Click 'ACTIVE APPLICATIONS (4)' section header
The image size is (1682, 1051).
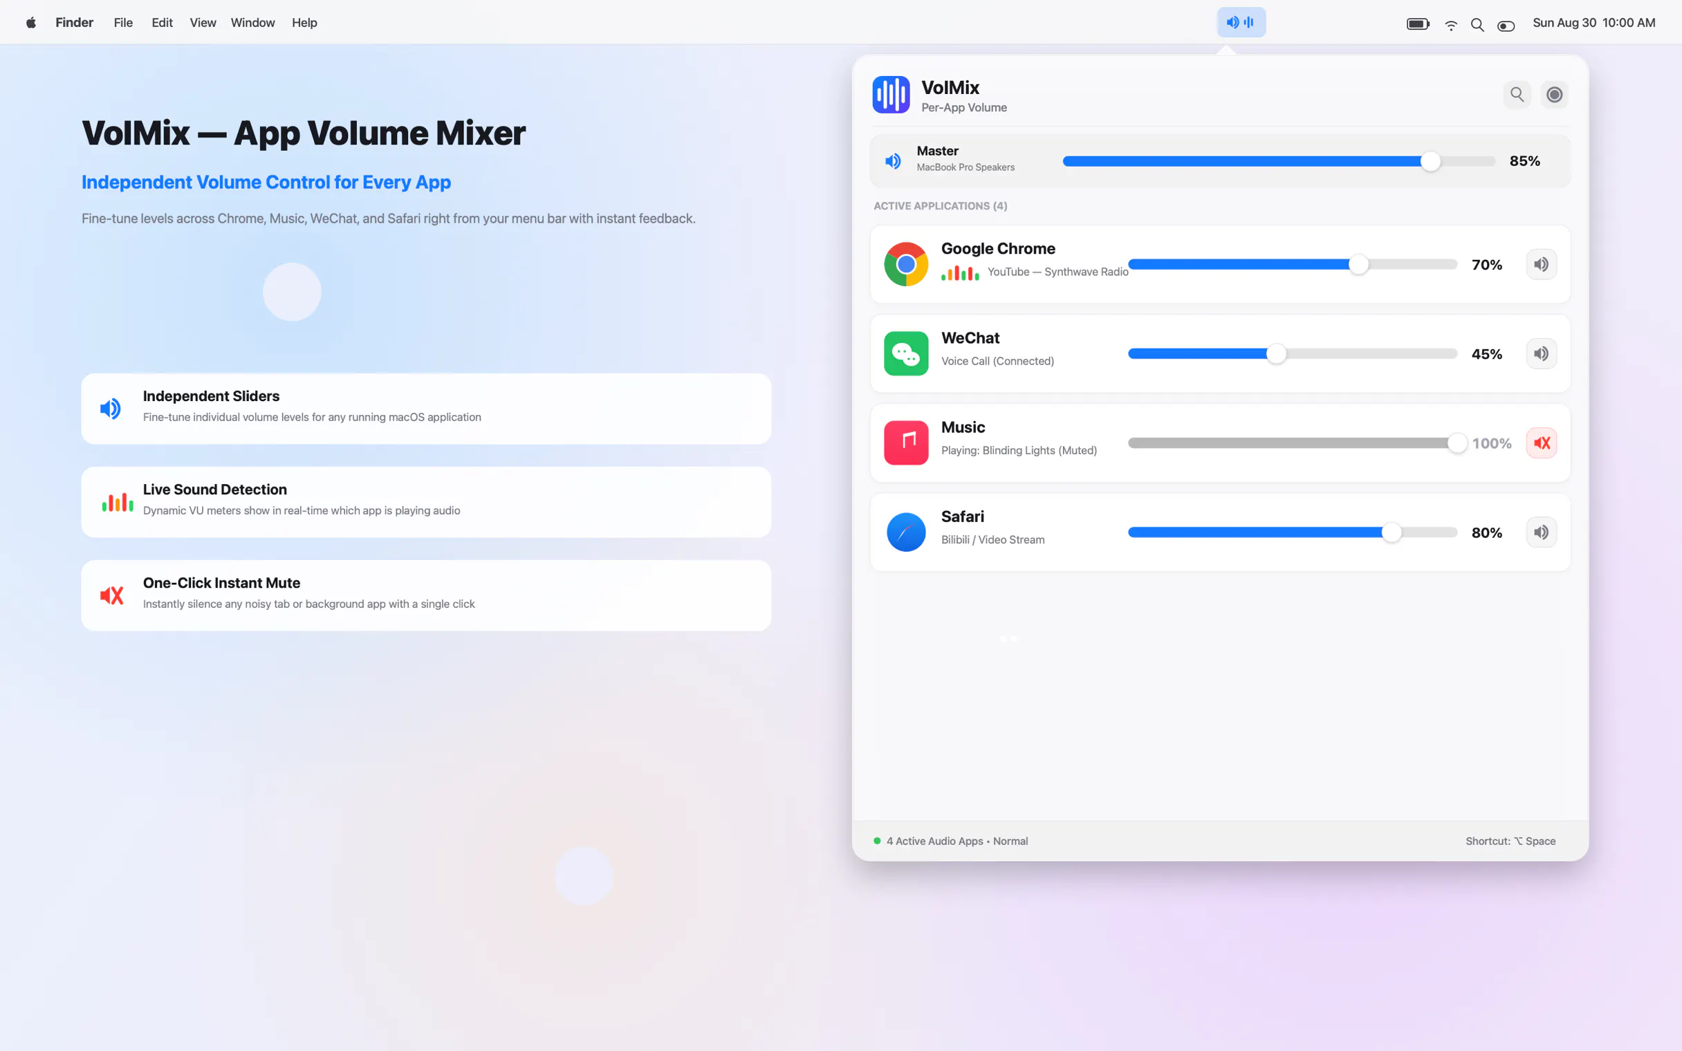pos(940,206)
